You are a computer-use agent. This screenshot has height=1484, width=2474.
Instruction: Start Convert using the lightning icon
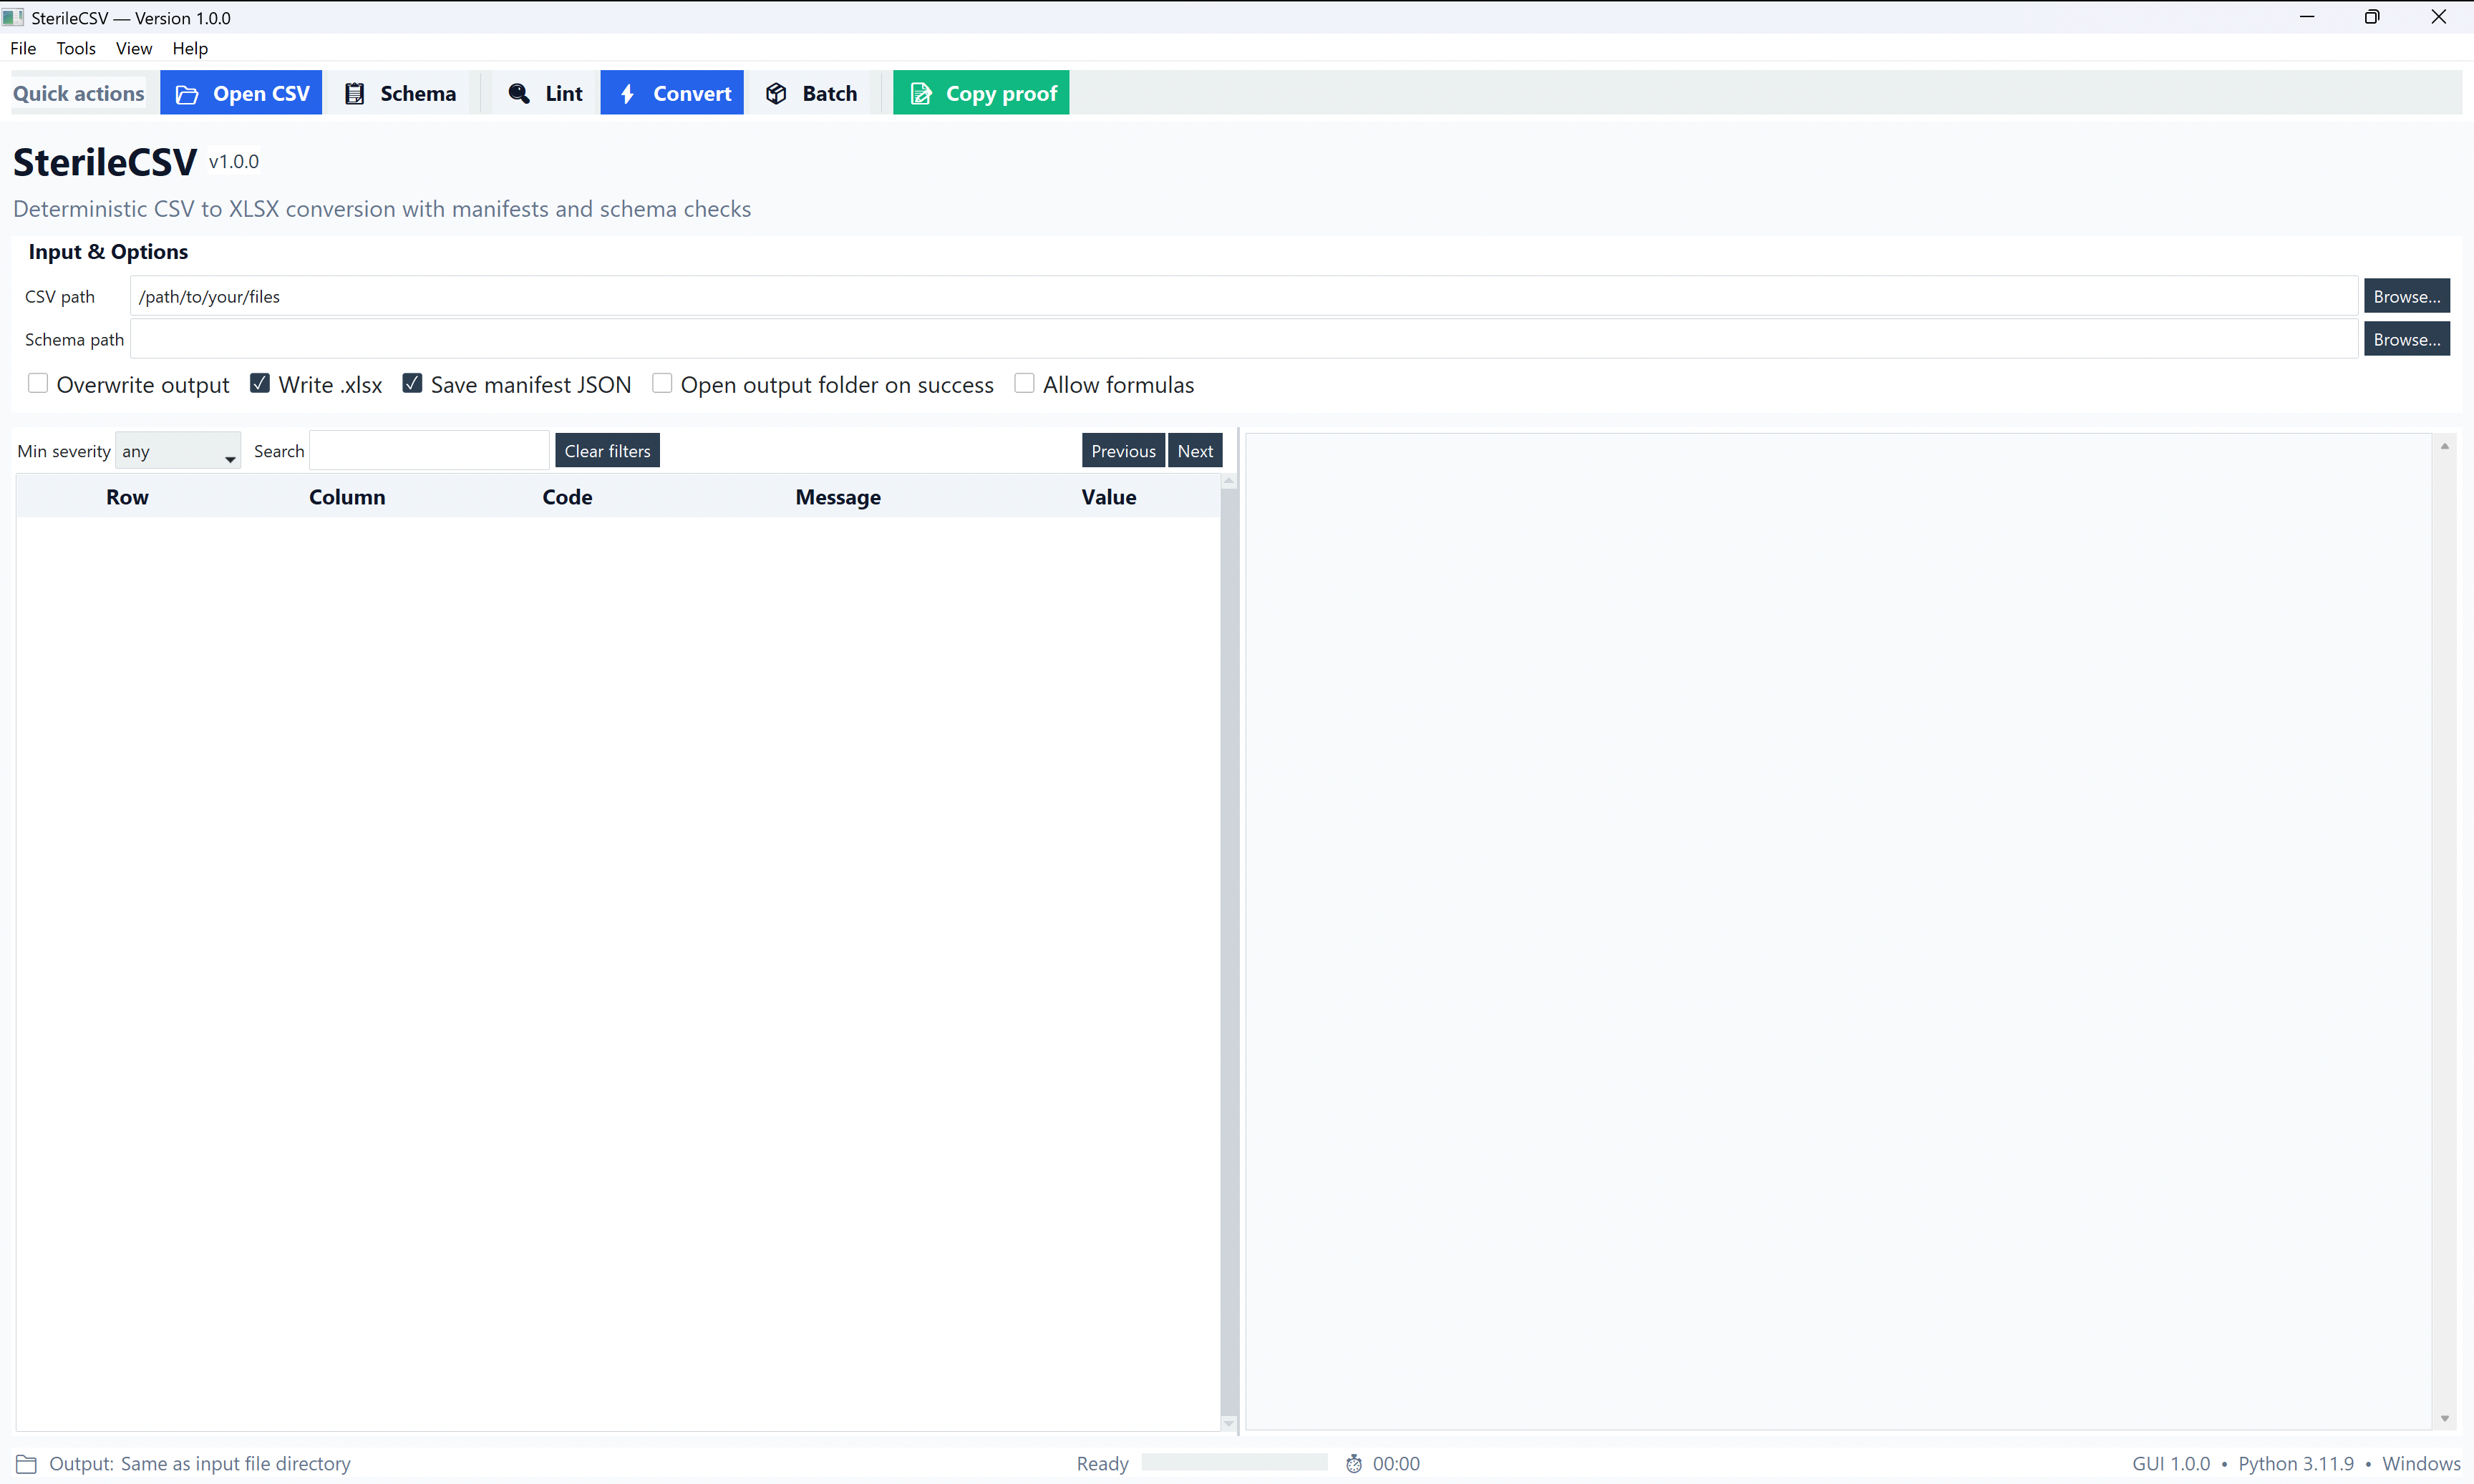click(x=627, y=93)
